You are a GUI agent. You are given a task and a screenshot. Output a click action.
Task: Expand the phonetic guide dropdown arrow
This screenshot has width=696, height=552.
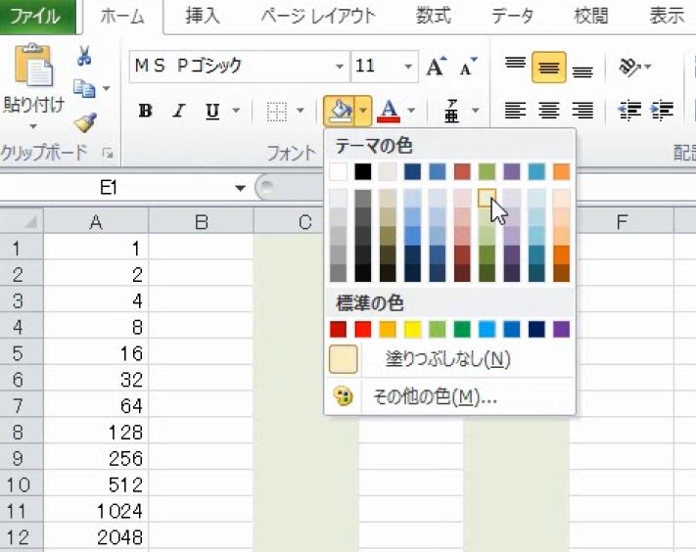pyautogui.click(x=476, y=111)
